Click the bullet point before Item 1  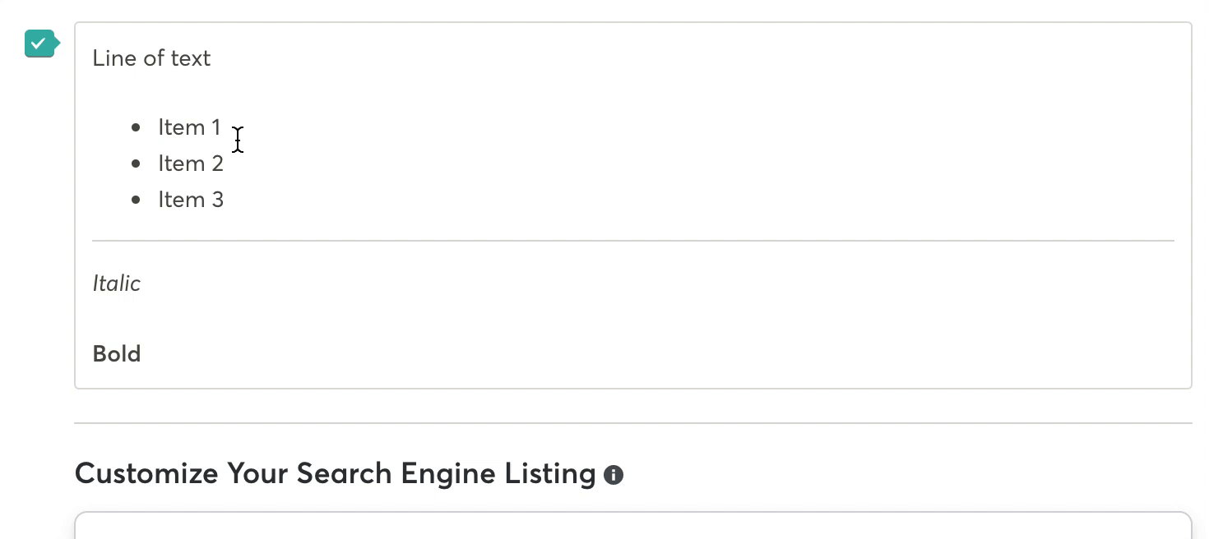coord(136,127)
